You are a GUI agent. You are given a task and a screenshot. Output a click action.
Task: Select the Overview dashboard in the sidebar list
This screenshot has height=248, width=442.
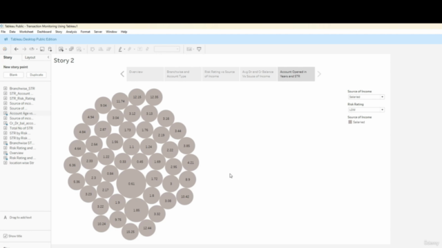[17, 153]
